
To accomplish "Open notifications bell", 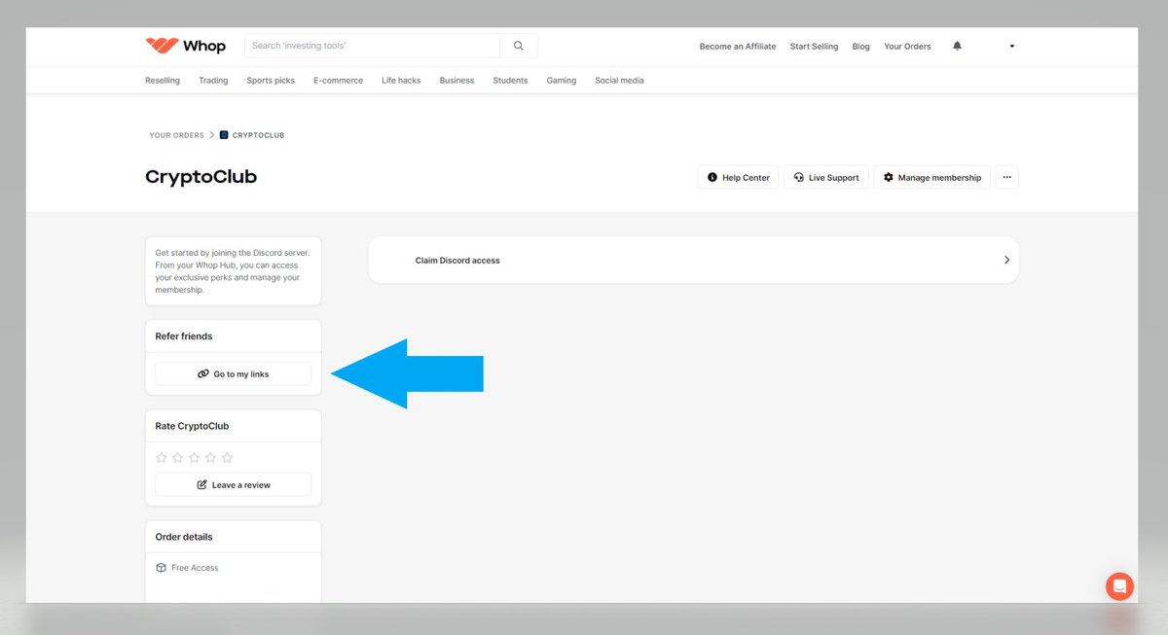I will [957, 46].
